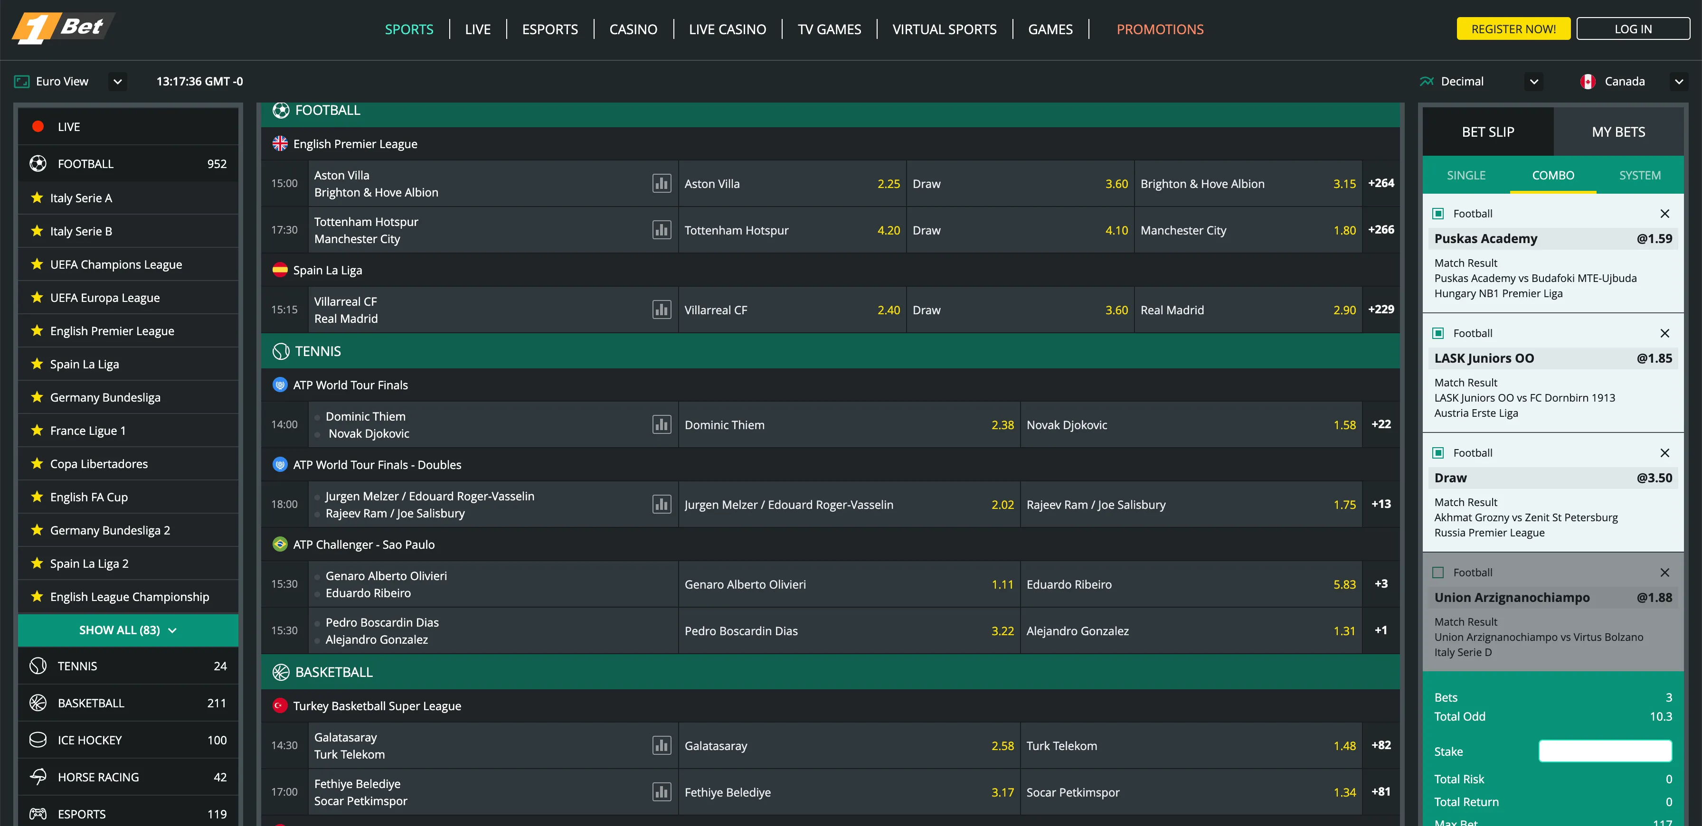Open the VIRTUAL SPORTS menu
Screen dimensions: 1702x826
tap(944, 29)
